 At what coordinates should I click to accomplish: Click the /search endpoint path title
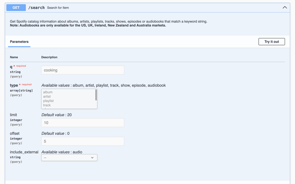[x=37, y=7]
